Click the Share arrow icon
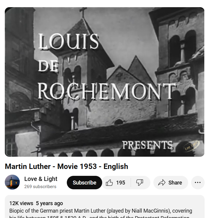Image resolution: width=210 pixels, height=218 pixels. [162, 182]
